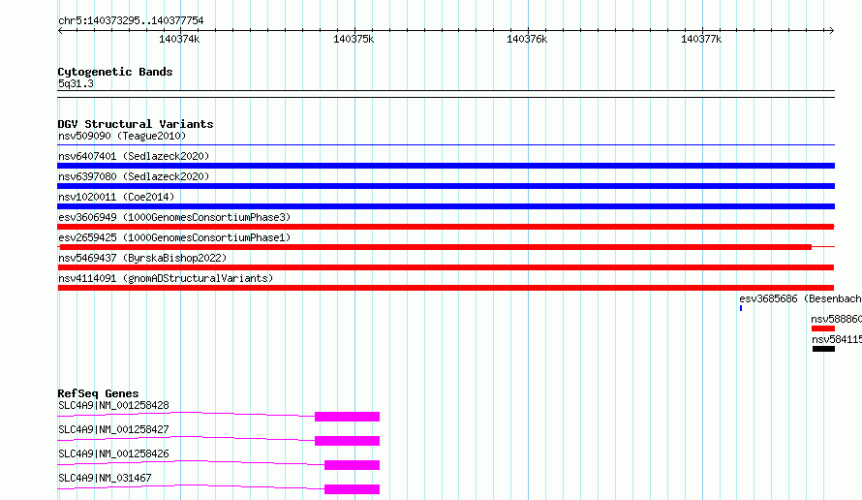Open variant nsv509090 (Teague2010) label
Viewport: 862px width, 500px height.
[122, 136]
